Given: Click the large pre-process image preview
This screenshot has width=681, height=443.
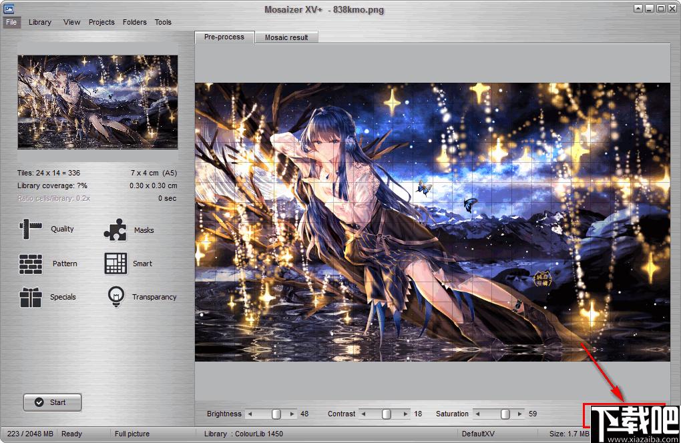Looking at the screenshot, I should pos(432,222).
